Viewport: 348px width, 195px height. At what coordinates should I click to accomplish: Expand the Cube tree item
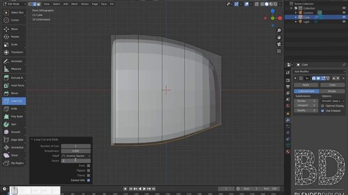[296, 17]
